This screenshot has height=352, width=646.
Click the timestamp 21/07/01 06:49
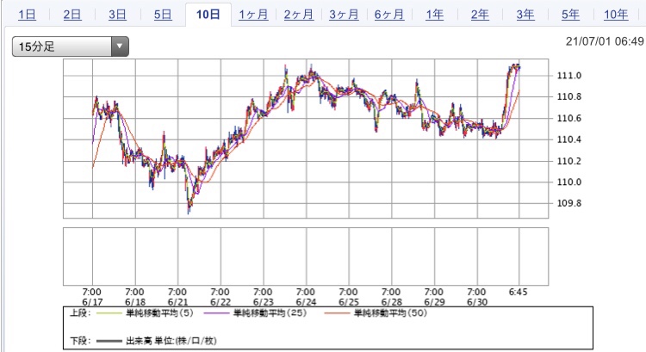click(605, 41)
